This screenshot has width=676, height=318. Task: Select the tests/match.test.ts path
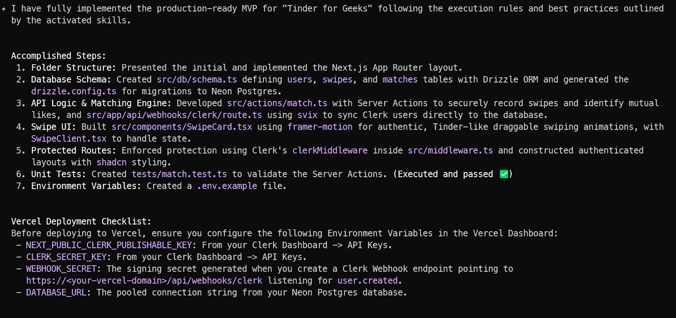point(179,174)
